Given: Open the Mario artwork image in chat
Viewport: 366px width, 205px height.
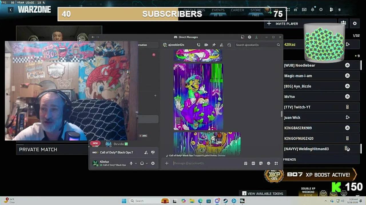Looking at the screenshot, I should point(198,97).
